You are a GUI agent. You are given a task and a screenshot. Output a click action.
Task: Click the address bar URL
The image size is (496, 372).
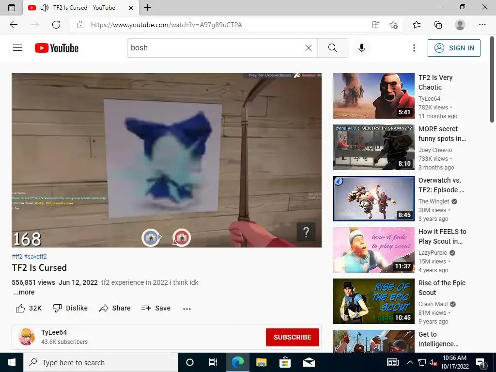(x=167, y=25)
